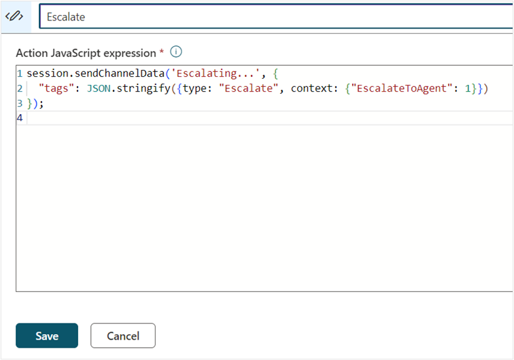The width and height of the screenshot is (514, 360).
Task: Click the word context in line 2
Action: (312, 88)
